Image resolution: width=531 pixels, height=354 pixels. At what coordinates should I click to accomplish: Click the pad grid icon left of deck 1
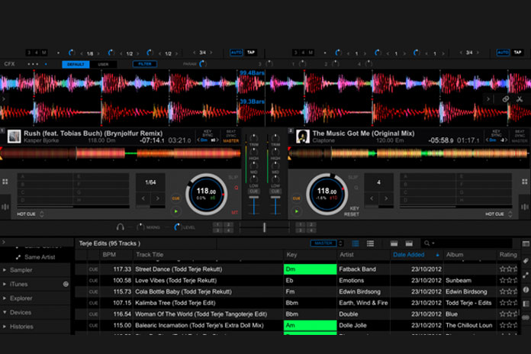6,182
